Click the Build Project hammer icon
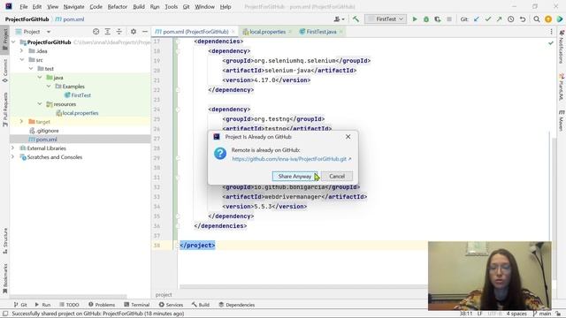Viewport: 566px width, 318px height. 356,19
